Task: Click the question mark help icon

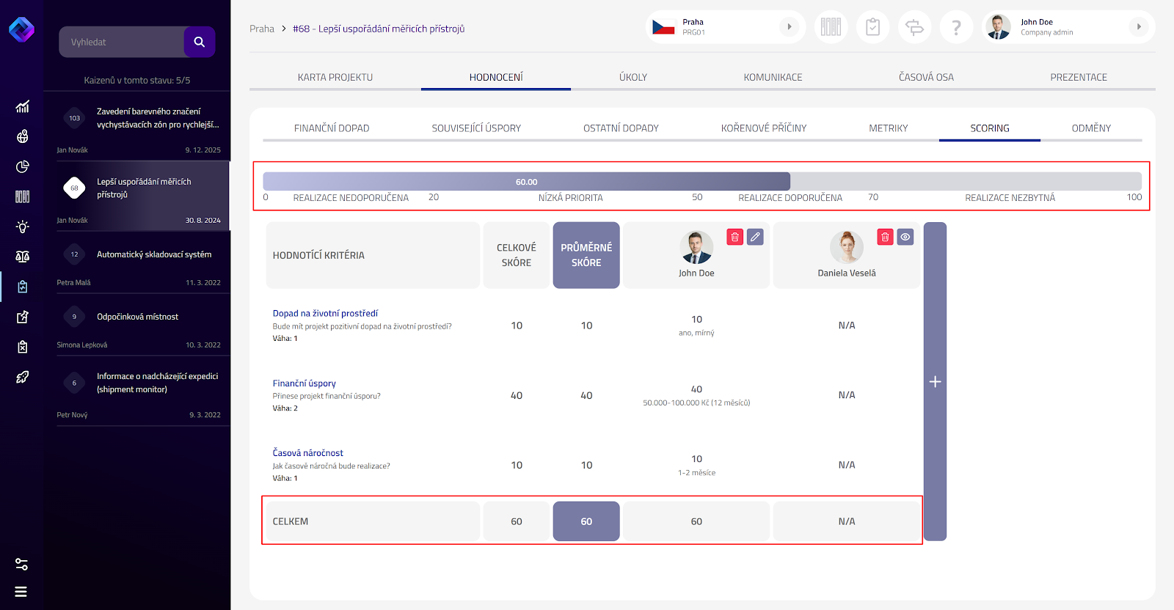Action: [956, 28]
